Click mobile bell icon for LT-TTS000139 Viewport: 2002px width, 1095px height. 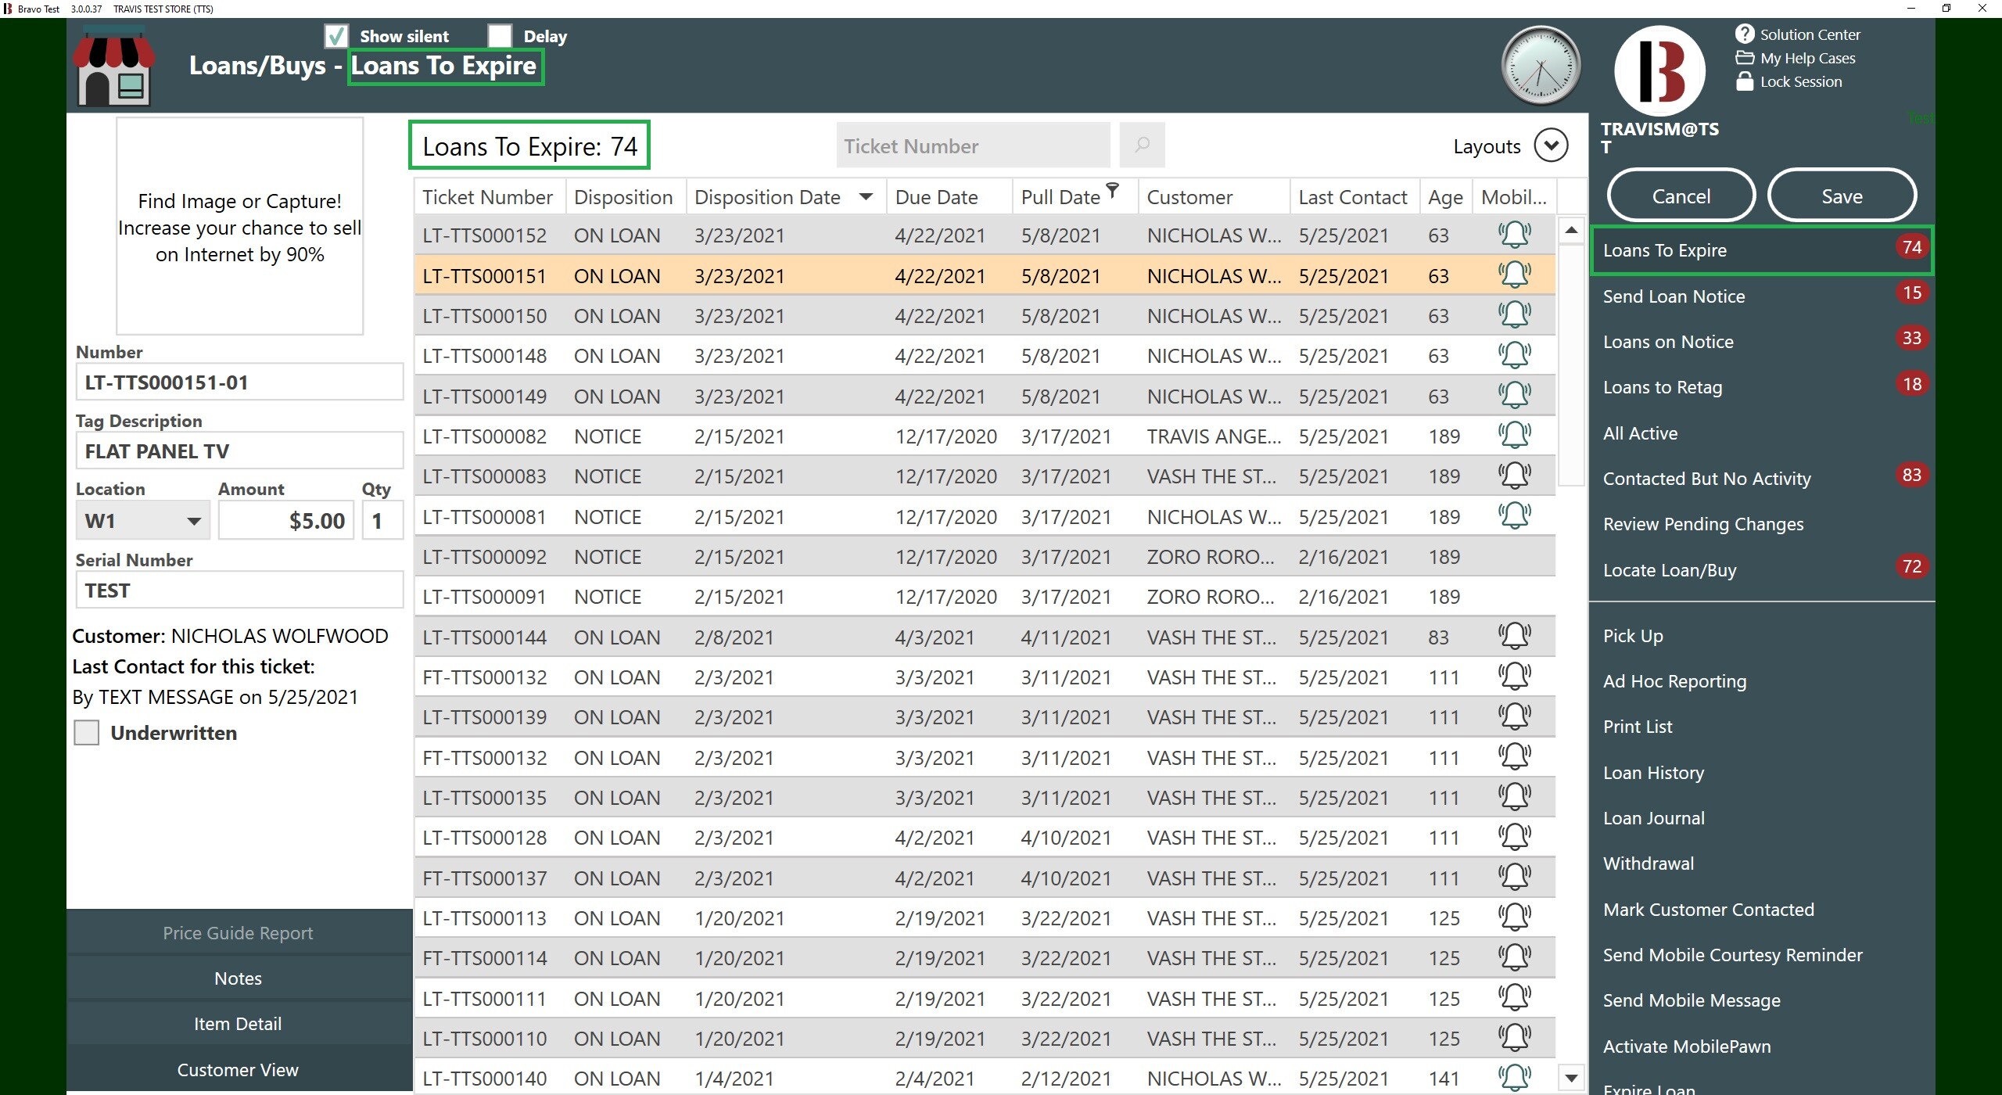click(x=1514, y=716)
